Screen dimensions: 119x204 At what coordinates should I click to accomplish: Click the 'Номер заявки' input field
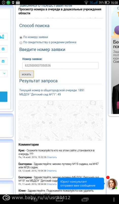(x=60, y=66)
